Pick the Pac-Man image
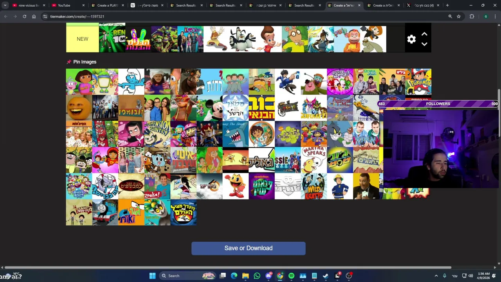501x282 pixels. click(x=236, y=186)
